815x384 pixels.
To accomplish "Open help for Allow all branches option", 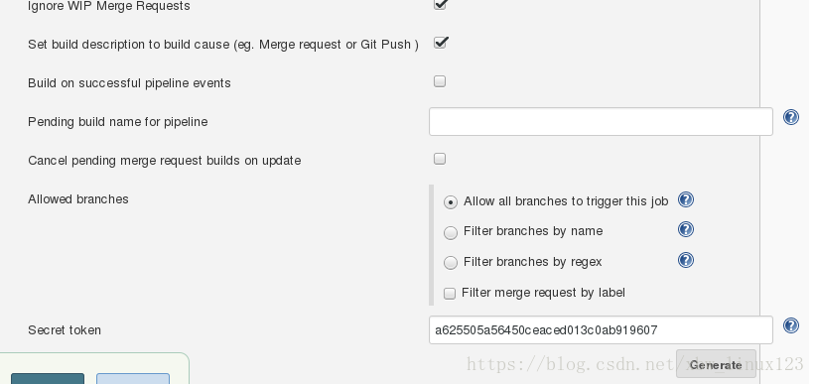I will coord(686,199).
